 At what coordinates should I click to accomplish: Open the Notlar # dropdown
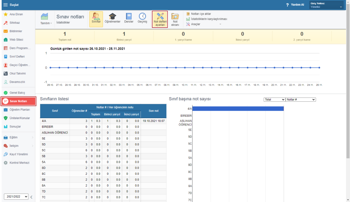301,100
